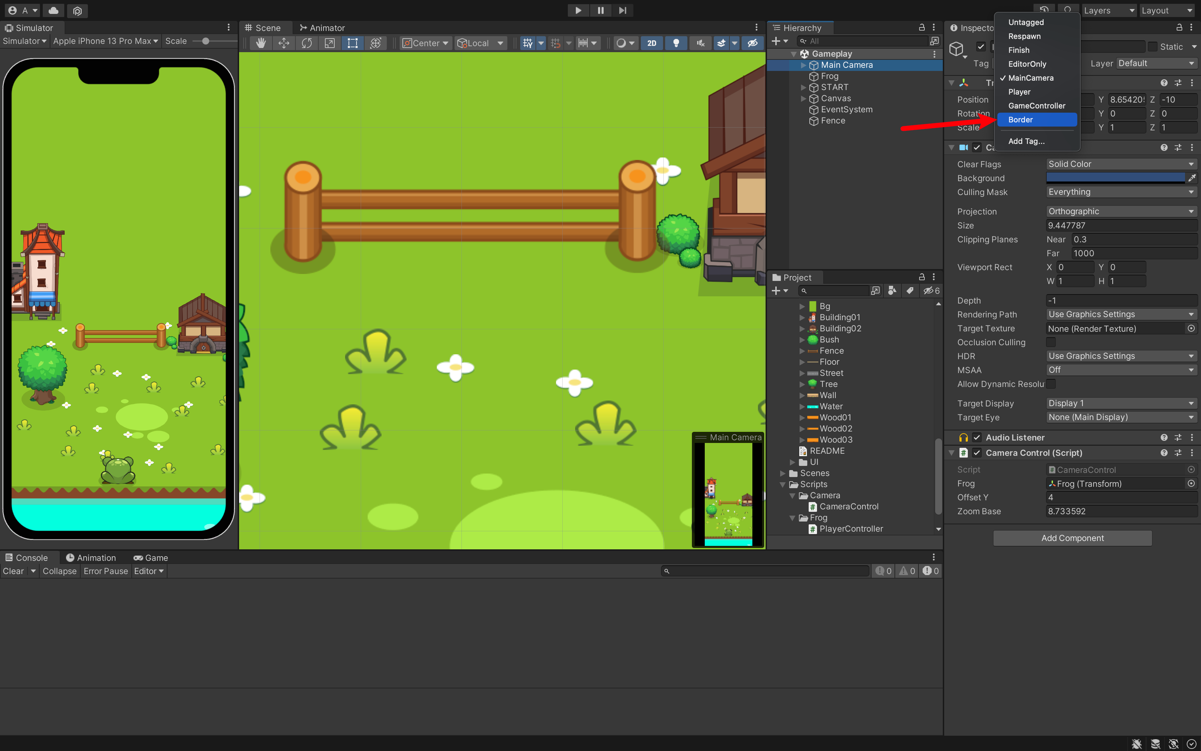This screenshot has width=1201, height=751.
Task: Click the Collapse button in Console
Action: [59, 571]
